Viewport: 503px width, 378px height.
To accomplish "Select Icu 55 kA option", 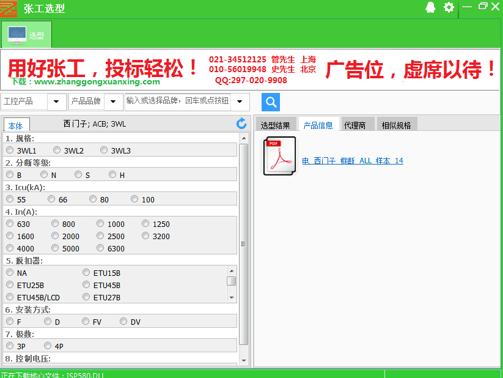I will click(x=10, y=199).
